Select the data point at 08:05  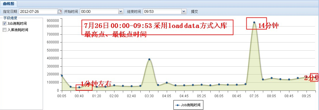pyautogui.click(x=272, y=78)
